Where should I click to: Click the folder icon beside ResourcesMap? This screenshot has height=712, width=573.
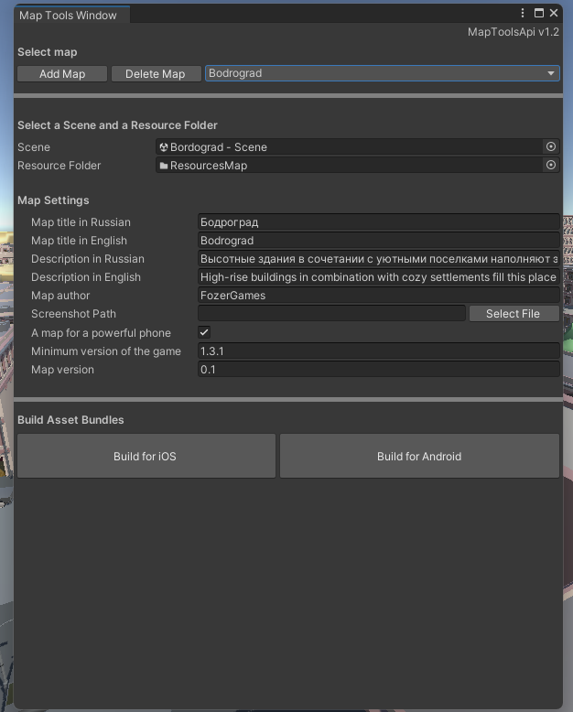pyautogui.click(x=164, y=166)
